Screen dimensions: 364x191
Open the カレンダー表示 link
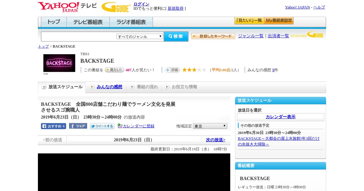point(281,117)
